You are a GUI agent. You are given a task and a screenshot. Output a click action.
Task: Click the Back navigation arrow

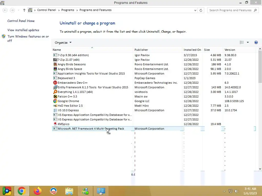pos(5,10)
